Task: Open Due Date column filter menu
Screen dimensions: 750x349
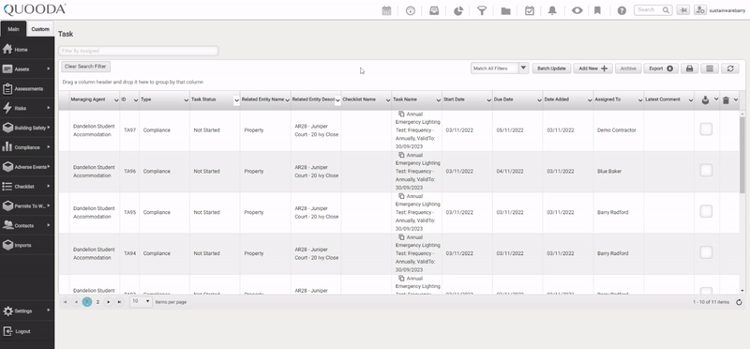Action: (539, 100)
